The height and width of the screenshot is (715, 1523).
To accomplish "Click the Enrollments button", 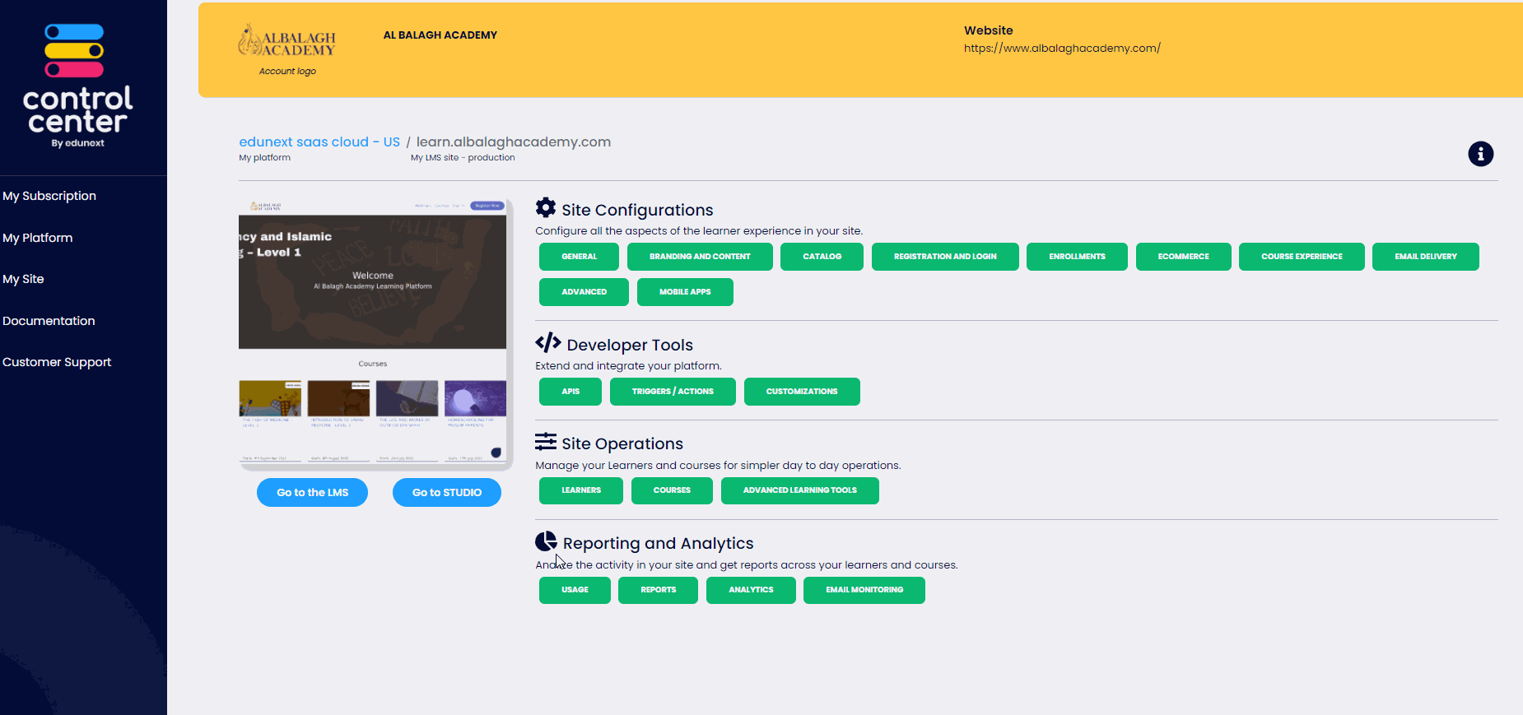I will pos(1077,257).
